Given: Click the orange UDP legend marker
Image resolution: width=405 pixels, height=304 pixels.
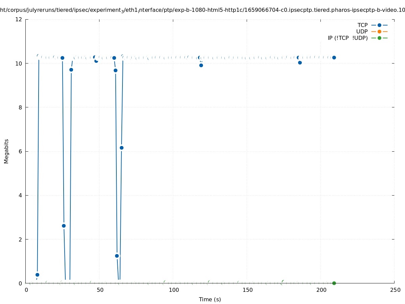Looking at the screenshot, I should click(379, 31).
